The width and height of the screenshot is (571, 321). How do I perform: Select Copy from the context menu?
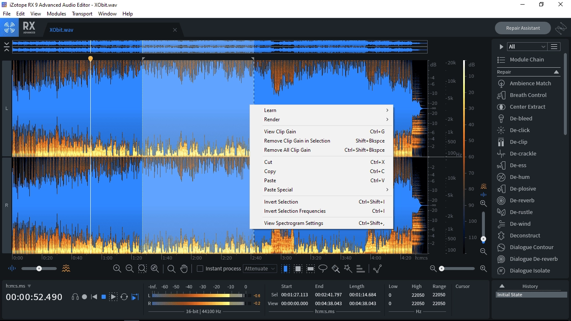coord(321,171)
